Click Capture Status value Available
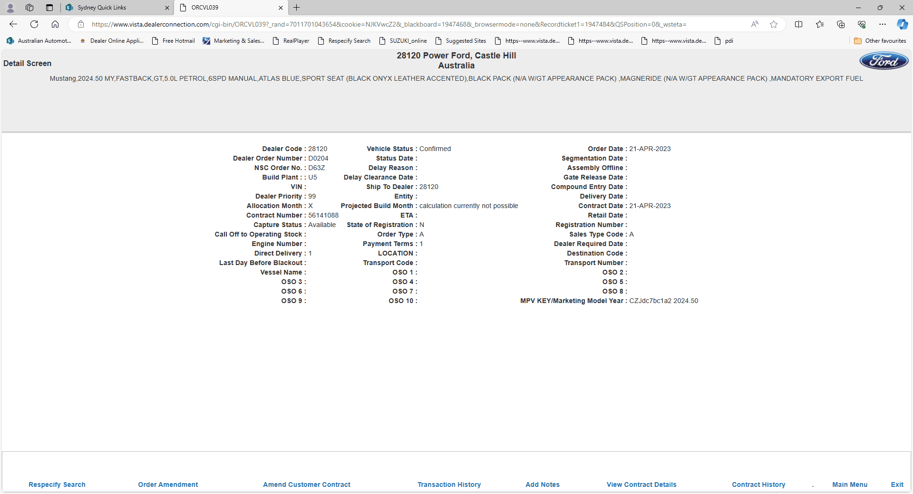 point(322,225)
